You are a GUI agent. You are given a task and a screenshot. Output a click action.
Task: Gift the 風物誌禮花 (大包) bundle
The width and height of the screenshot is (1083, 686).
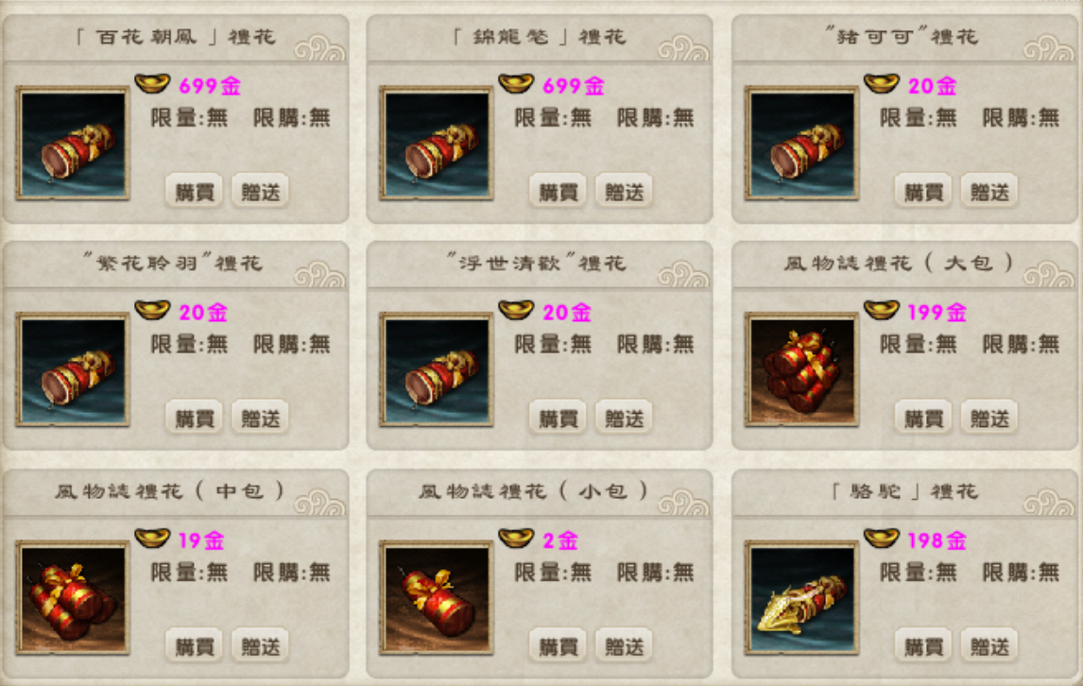click(x=989, y=418)
